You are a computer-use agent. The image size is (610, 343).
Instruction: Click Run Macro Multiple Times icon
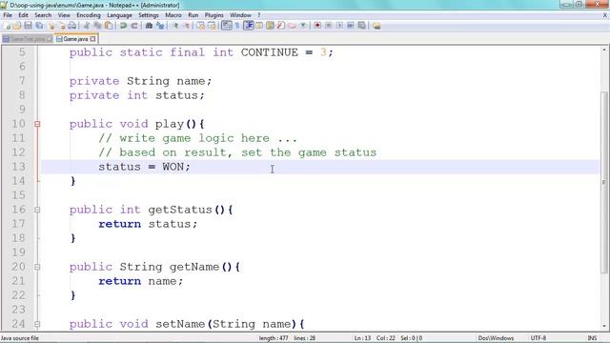tap(350, 26)
